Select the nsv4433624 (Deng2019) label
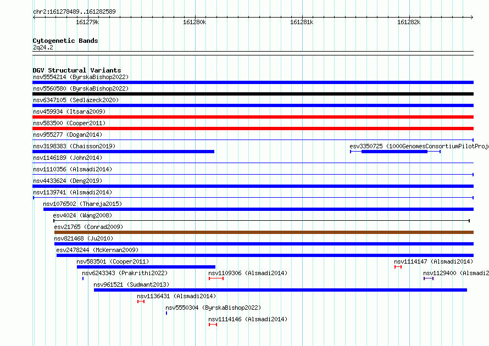This screenshot has width=489, height=346. tap(68, 181)
